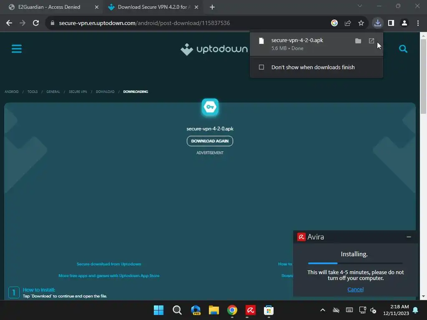Viewport: 427px width, 320px height.
Task: Click the page vertical scrollbar thumb
Action: (x=423, y=76)
